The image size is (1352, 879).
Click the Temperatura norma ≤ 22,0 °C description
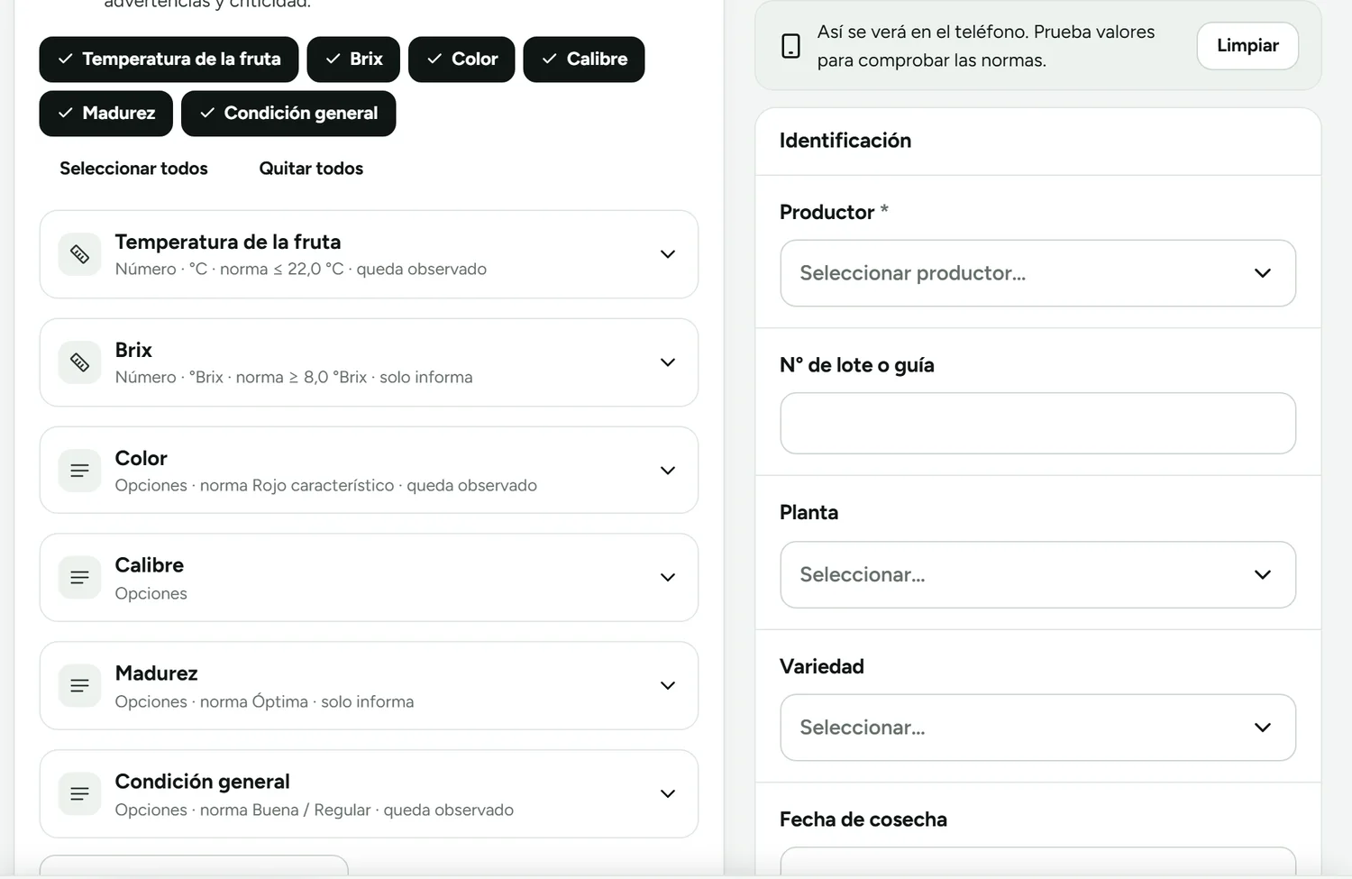(301, 269)
